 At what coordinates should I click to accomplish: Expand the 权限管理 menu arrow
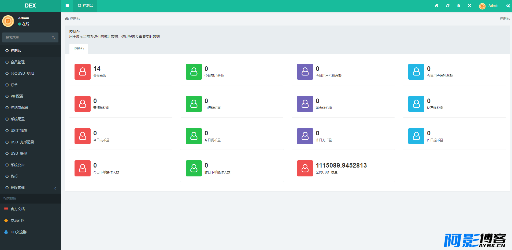tap(55, 188)
